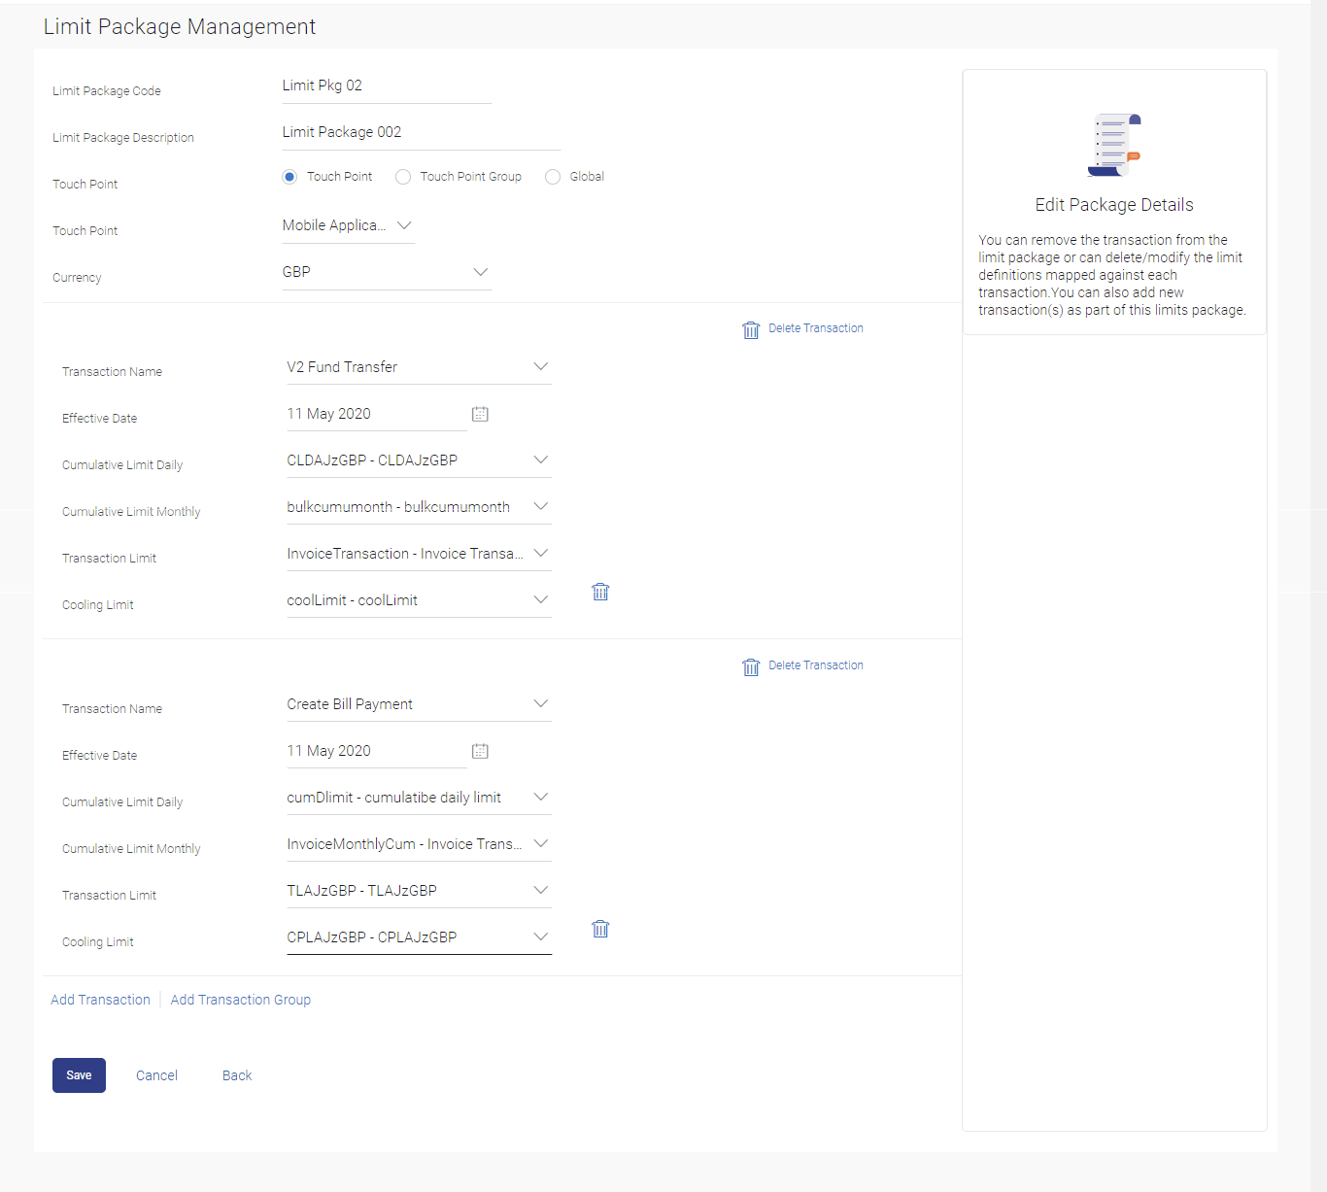Screen dimensions: 1327x1192
Task: Click the Add Transaction Group link
Action: pyautogui.click(x=241, y=1000)
